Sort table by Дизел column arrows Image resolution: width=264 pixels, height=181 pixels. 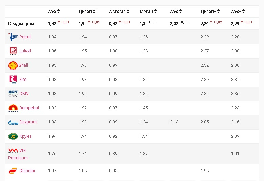pos(94,11)
